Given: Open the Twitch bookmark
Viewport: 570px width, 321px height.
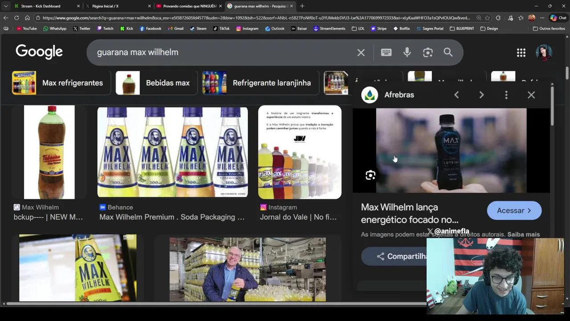Looking at the screenshot, I should click(105, 29).
